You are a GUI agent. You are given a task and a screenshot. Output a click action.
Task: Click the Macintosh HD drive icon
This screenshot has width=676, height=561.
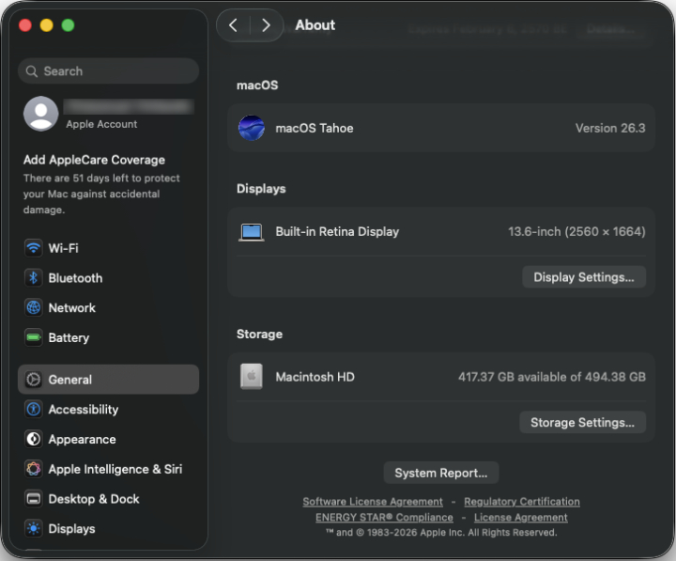point(252,377)
